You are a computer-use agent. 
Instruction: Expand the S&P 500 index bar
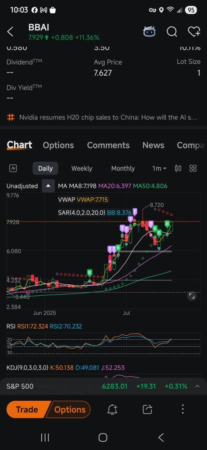[197, 386]
